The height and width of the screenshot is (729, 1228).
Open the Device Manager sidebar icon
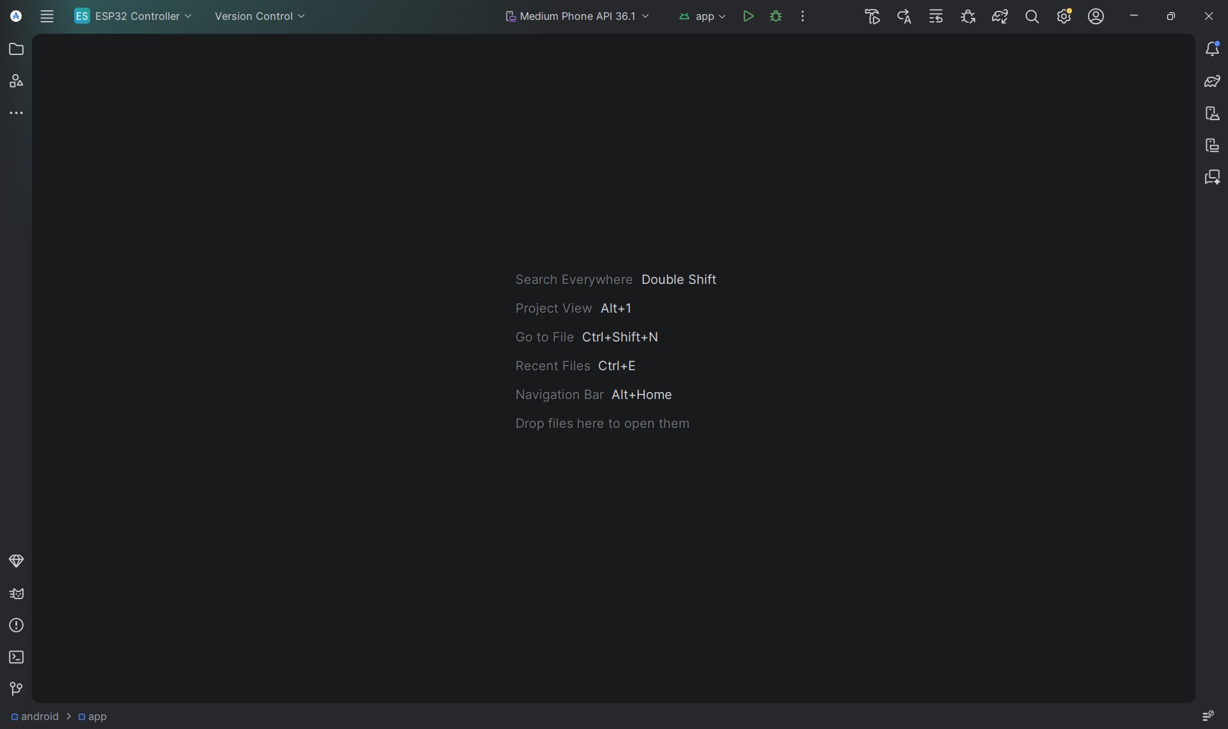pos(1212,113)
